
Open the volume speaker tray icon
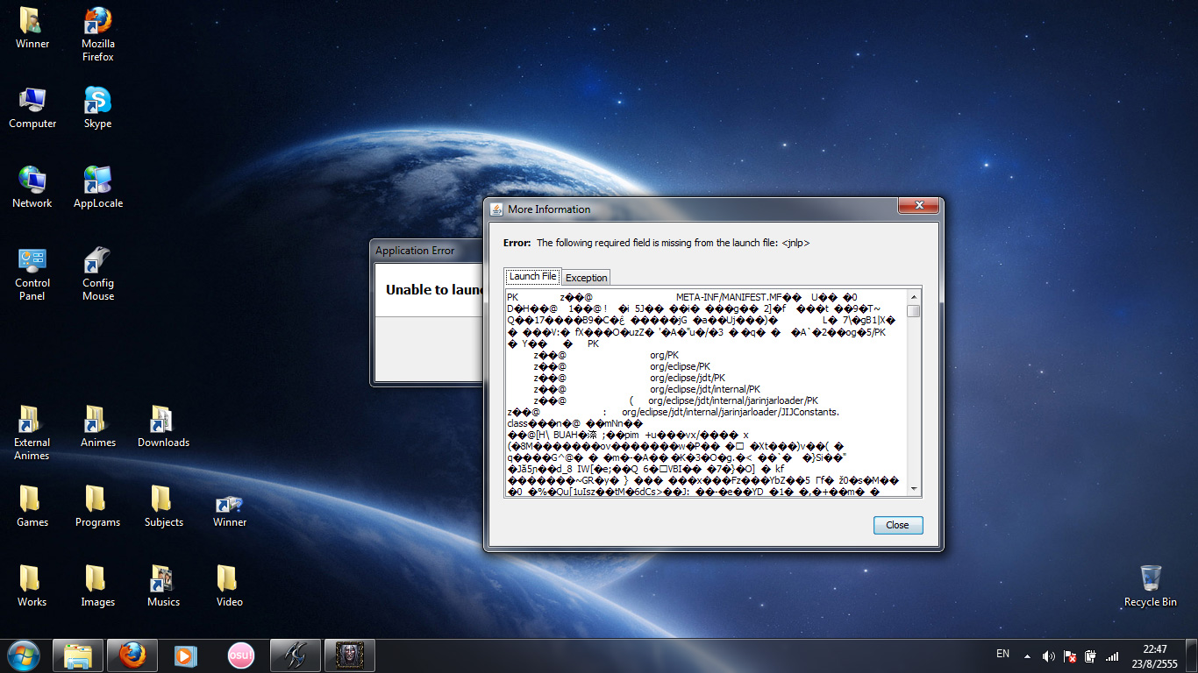coord(1049,656)
